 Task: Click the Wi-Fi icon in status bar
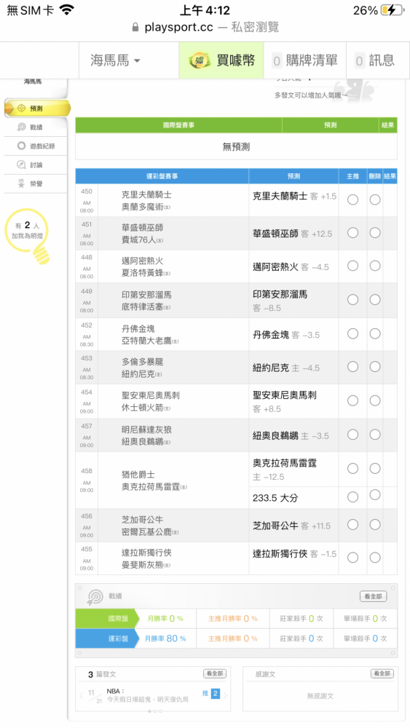click(67, 10)
